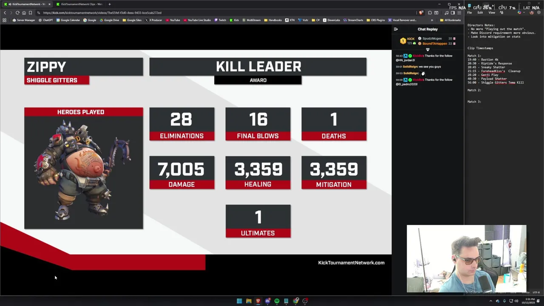
Task: Open the Google Sites bookmarks folder
Action: pyautogui.click(x=132, y=20)
